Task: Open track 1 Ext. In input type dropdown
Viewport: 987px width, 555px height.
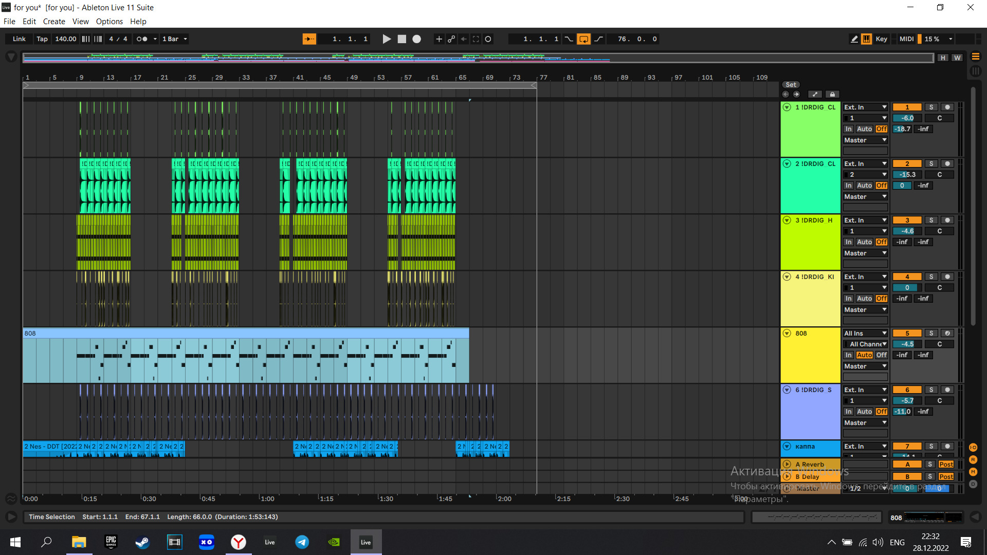Action: point(866,107)
